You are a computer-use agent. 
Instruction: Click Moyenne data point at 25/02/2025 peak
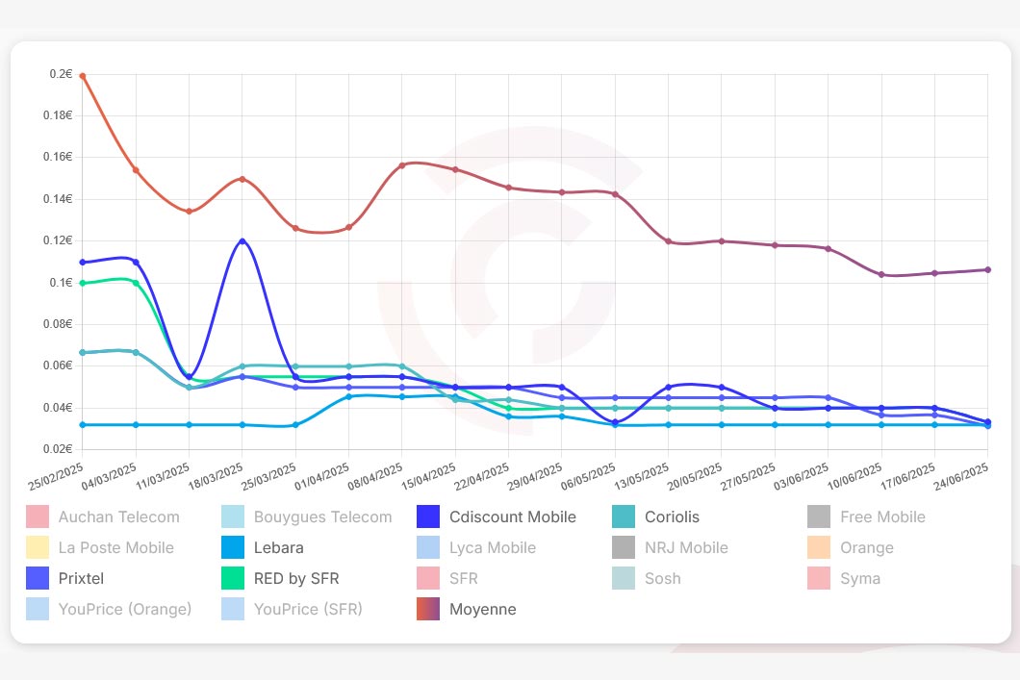coord(83,75)
